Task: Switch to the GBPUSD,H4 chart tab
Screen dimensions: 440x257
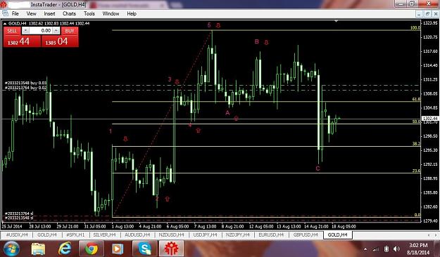Action: pos(306,235)
